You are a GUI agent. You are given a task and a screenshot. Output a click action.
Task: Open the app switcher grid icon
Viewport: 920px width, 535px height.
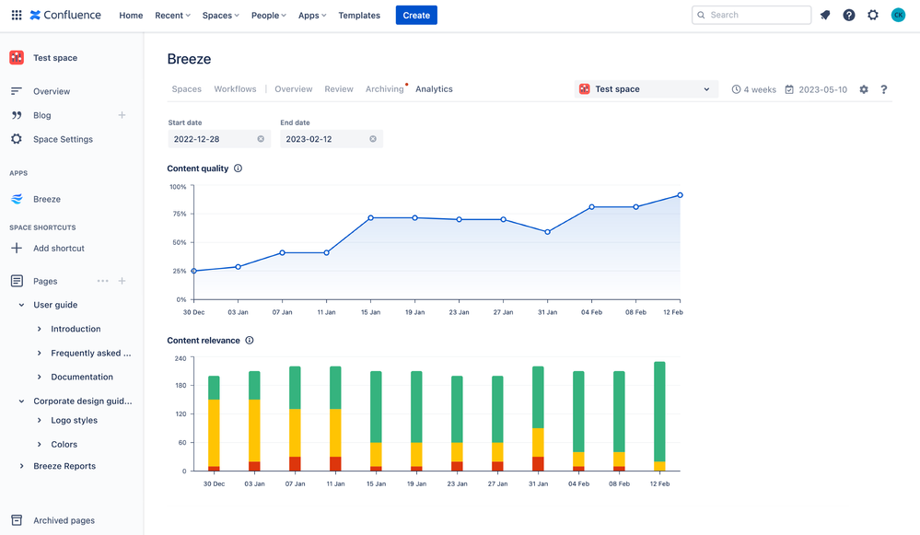point(17,16)
